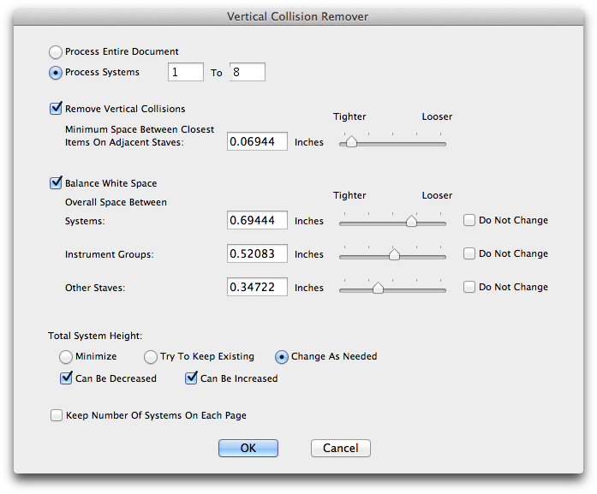Select Minimize total system height
597x494 pixels.
66,357
